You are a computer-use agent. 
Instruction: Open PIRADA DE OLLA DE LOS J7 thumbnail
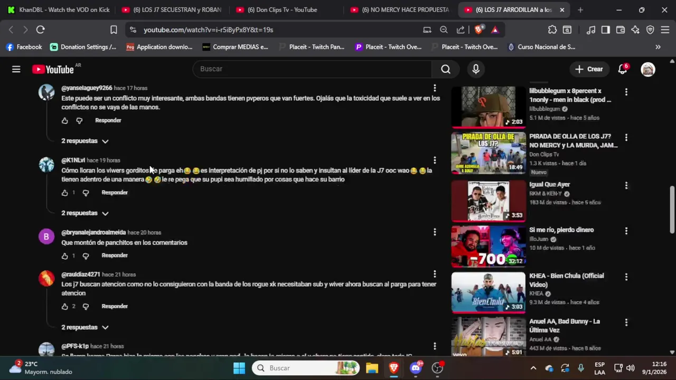click(489, 153)
